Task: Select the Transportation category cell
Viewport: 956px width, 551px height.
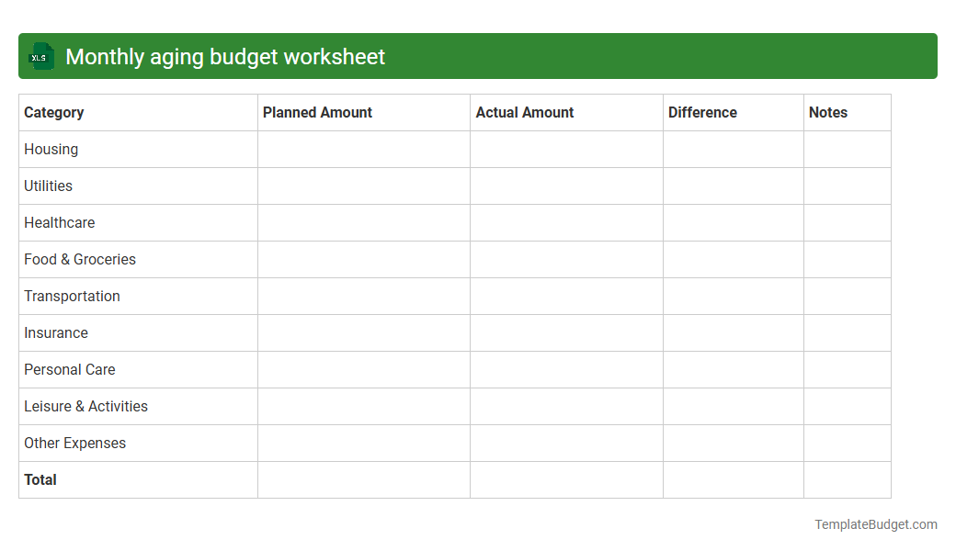Action: [72, 296]
